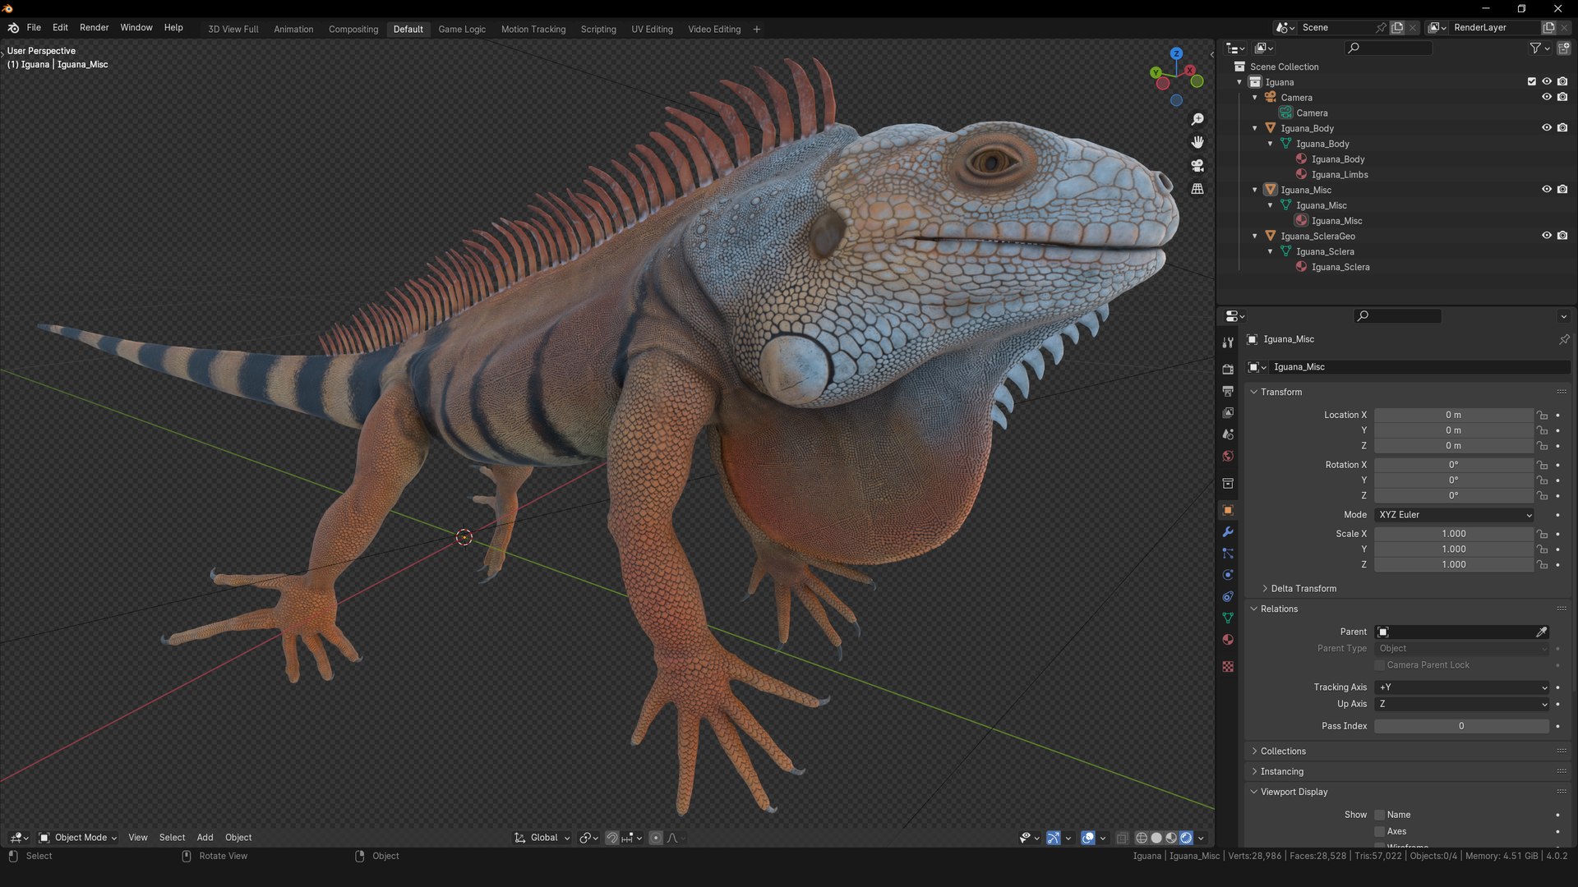Add a new workspace with plus button

[x=756, y=29]
